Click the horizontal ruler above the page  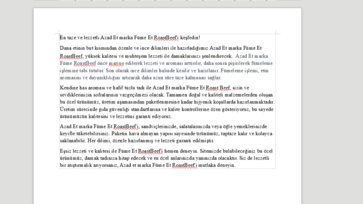(x=167, y=0)
